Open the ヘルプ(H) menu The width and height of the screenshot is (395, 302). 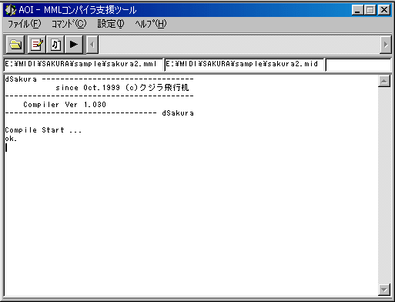tap(151, 24)
